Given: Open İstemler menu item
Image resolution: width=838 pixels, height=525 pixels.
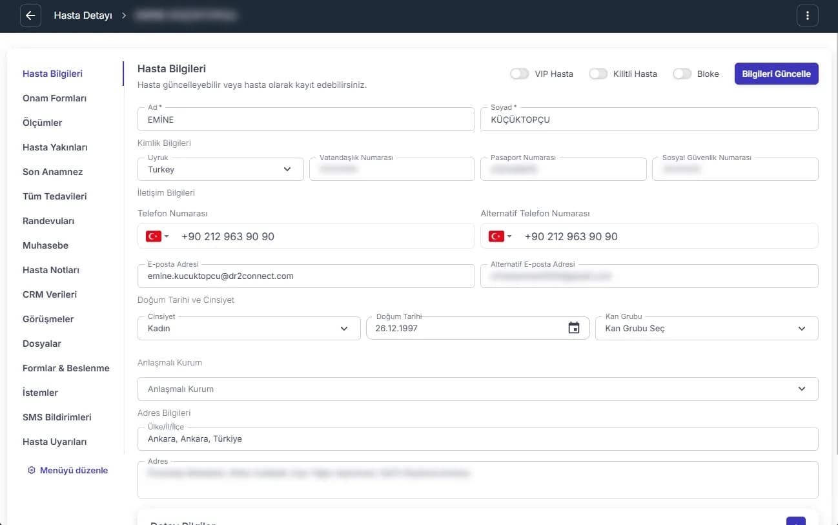Looking at the screenshot, I should point(40,393).
